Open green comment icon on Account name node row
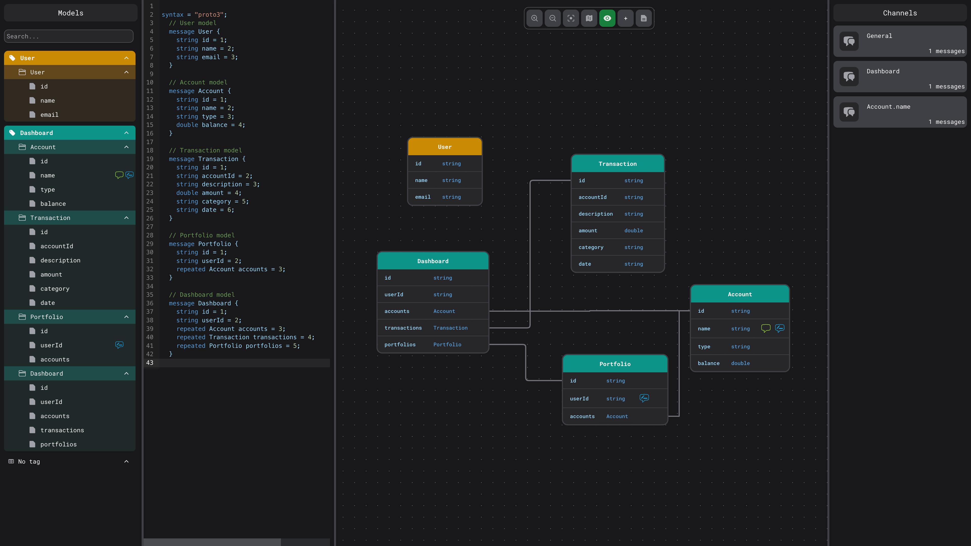 coord(766,328)
